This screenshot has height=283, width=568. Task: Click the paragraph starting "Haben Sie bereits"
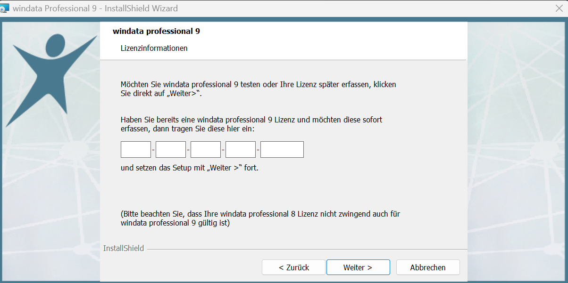coord(251,124)
